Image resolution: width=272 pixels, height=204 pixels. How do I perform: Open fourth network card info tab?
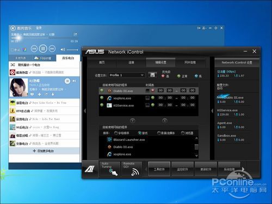pos(190,63)
